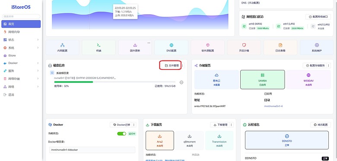
Task: Open the 系统维护 gear shortcut
Action: click(317, 47)
